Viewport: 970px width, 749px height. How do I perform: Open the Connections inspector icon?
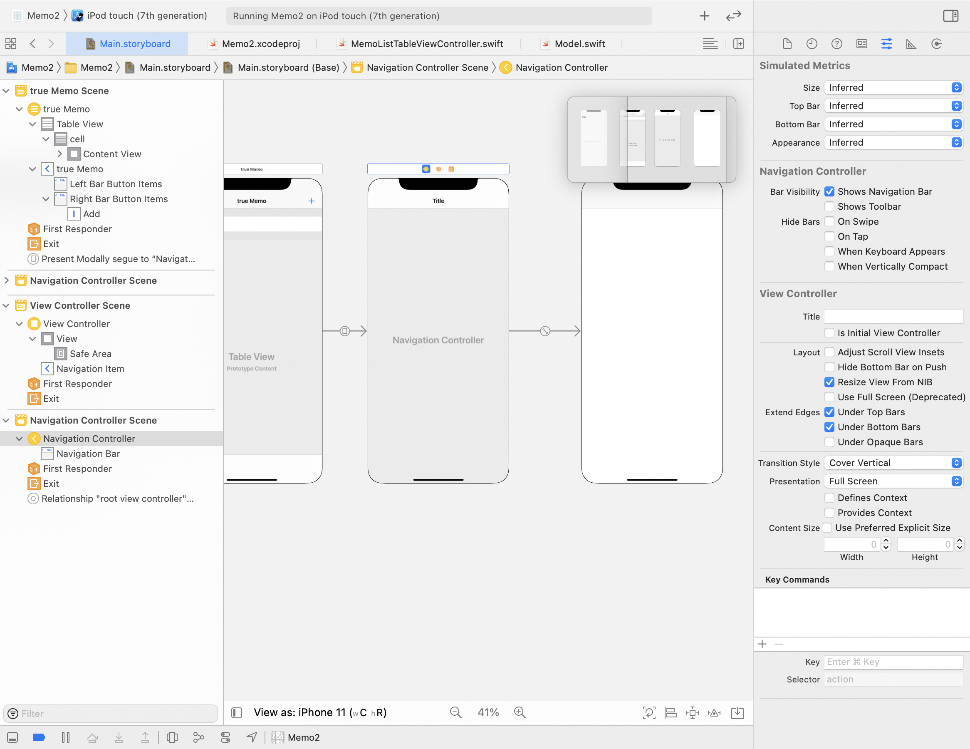click(x=936, y=44)
